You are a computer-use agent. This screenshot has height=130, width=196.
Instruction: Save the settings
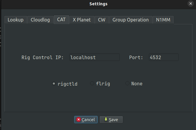(111, 120)
